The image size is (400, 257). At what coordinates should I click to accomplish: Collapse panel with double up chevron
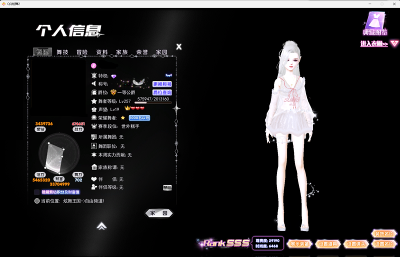point(101,226)
